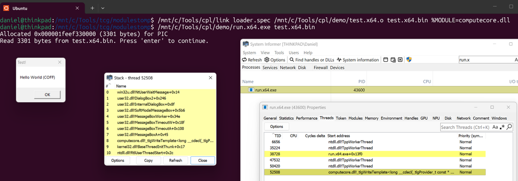This screenshot has width=518, height=181.
Task: Click Refresh in System Informer toolbar
Action: click(252, 60)
